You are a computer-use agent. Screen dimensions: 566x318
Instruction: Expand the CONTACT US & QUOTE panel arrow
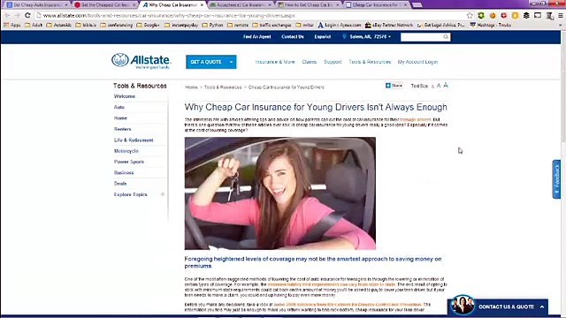pyautogui.click(x=542, y=307)
